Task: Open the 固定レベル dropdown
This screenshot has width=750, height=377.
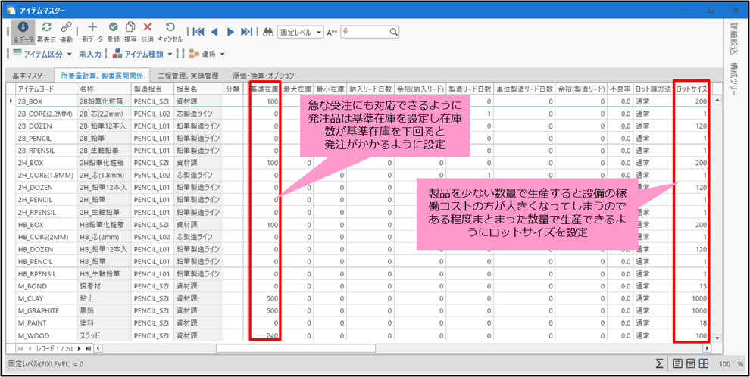Action: pos(301,32)
